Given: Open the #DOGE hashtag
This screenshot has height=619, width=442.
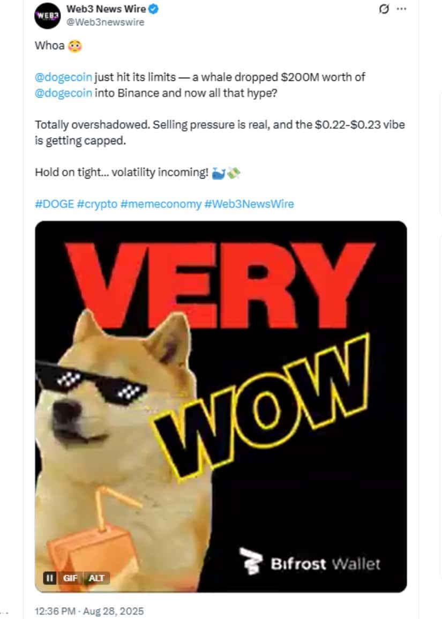Looking at the screenshot, I should (55, 204).
